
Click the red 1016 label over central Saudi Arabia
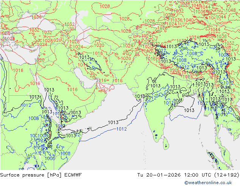pos(72,89)
